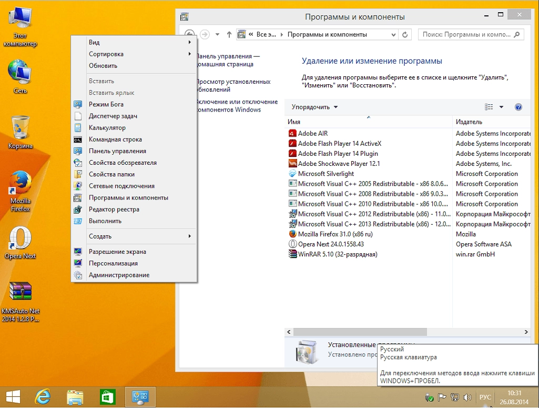The height and width of the screenshot is (408, 539).
Task: Open Internet Explorer from taskbar
Action: (43, 397)
